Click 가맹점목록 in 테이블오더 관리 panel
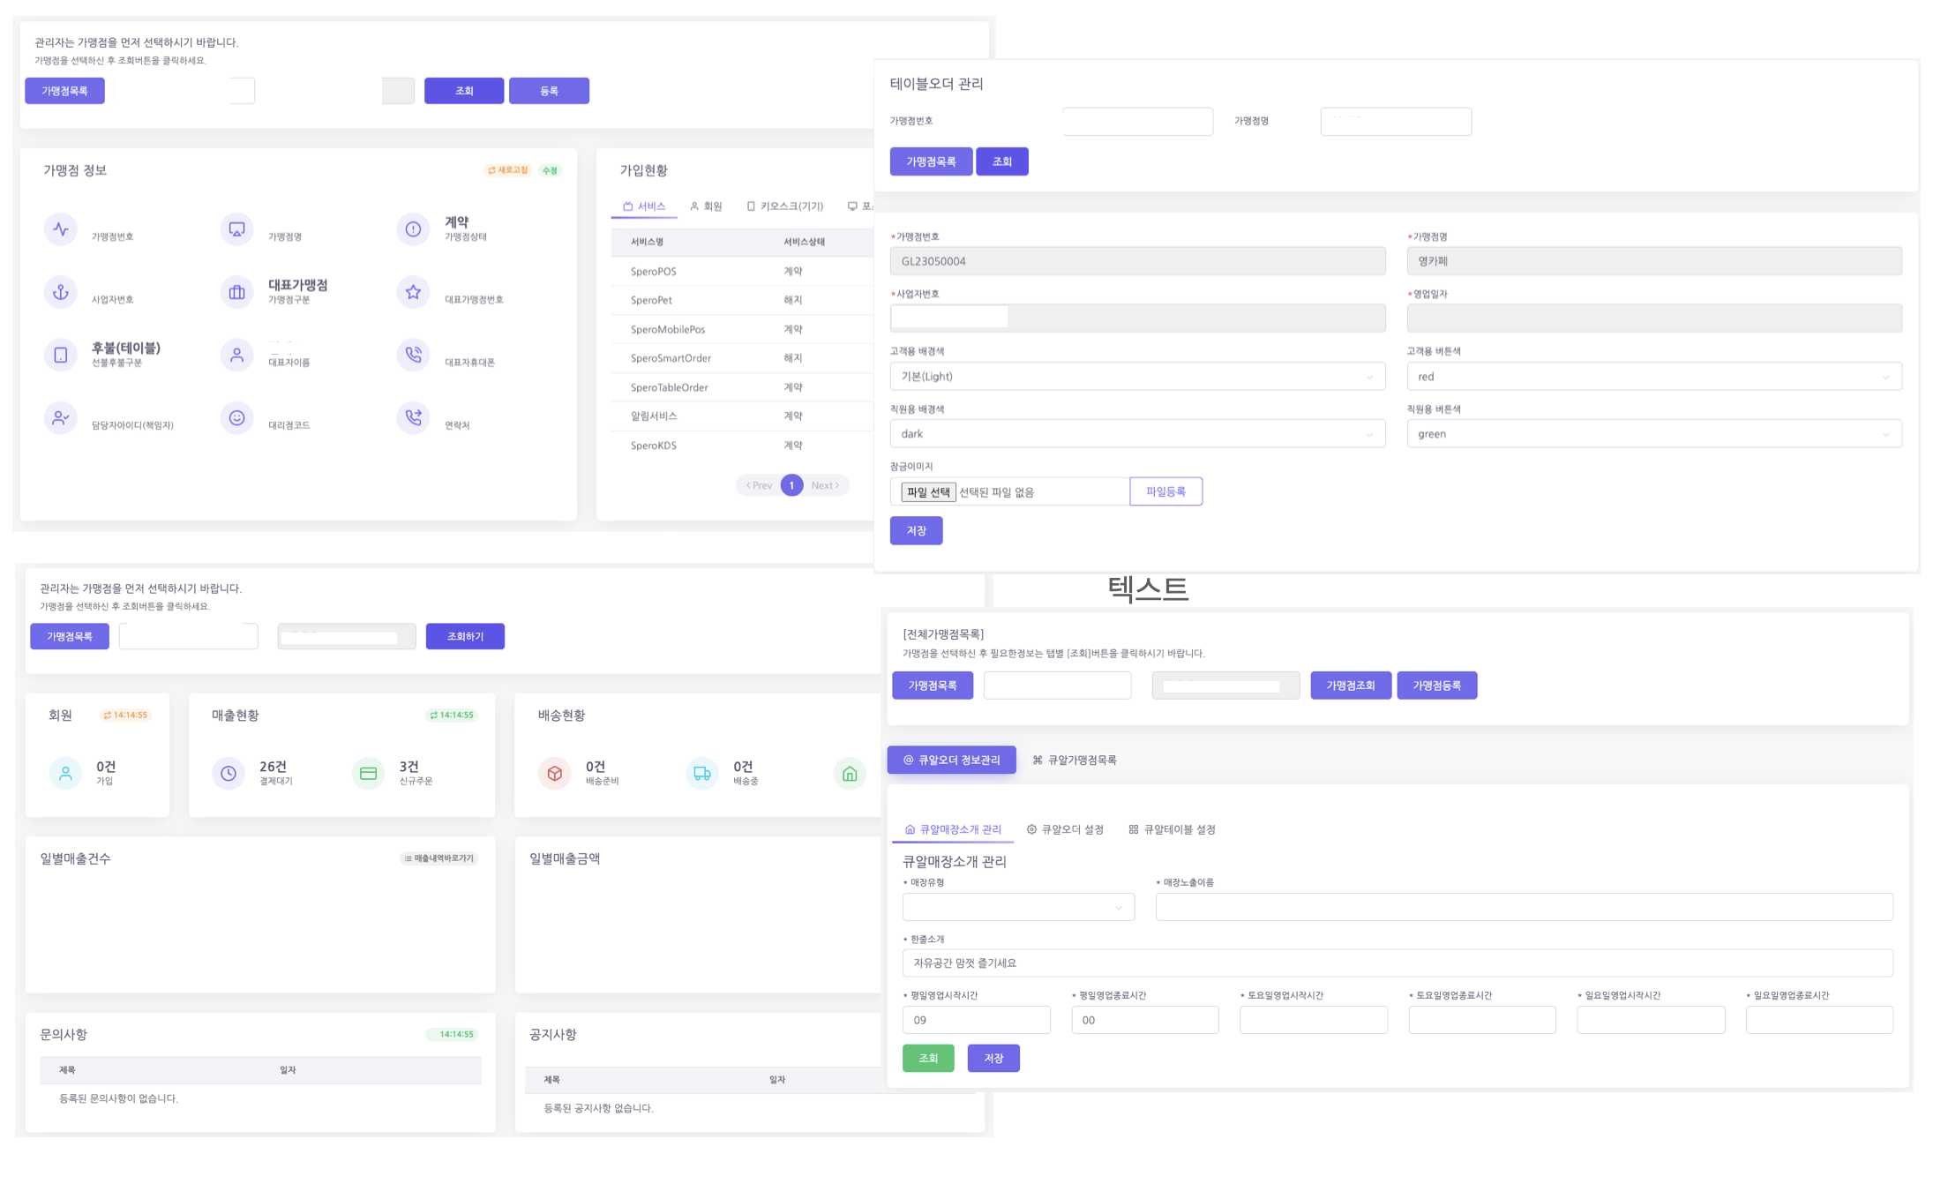Viewport: 1941px width, 1184px height. click(x=931, y=161)
